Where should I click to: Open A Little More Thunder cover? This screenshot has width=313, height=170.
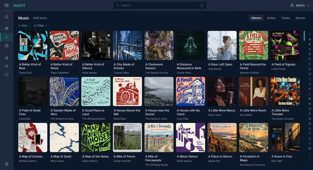pos(285,91)
